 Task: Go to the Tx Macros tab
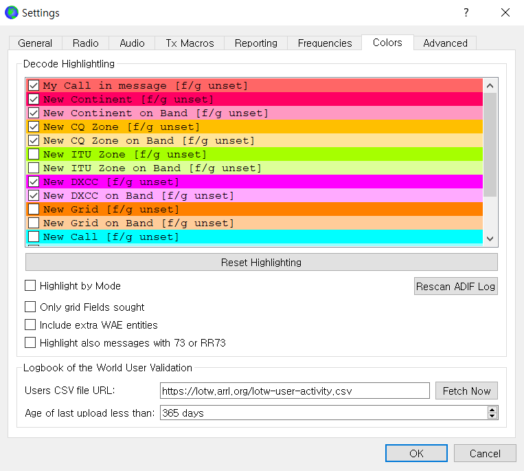pyautogui.click(x=190, y=43)
